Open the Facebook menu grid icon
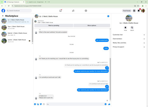The width and height of the screenshot is (148, 107). [134, 11]
